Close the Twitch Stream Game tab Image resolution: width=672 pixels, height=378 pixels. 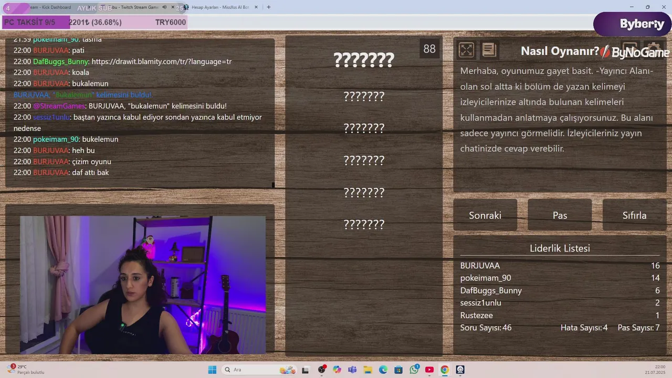[x=173, y=7]
